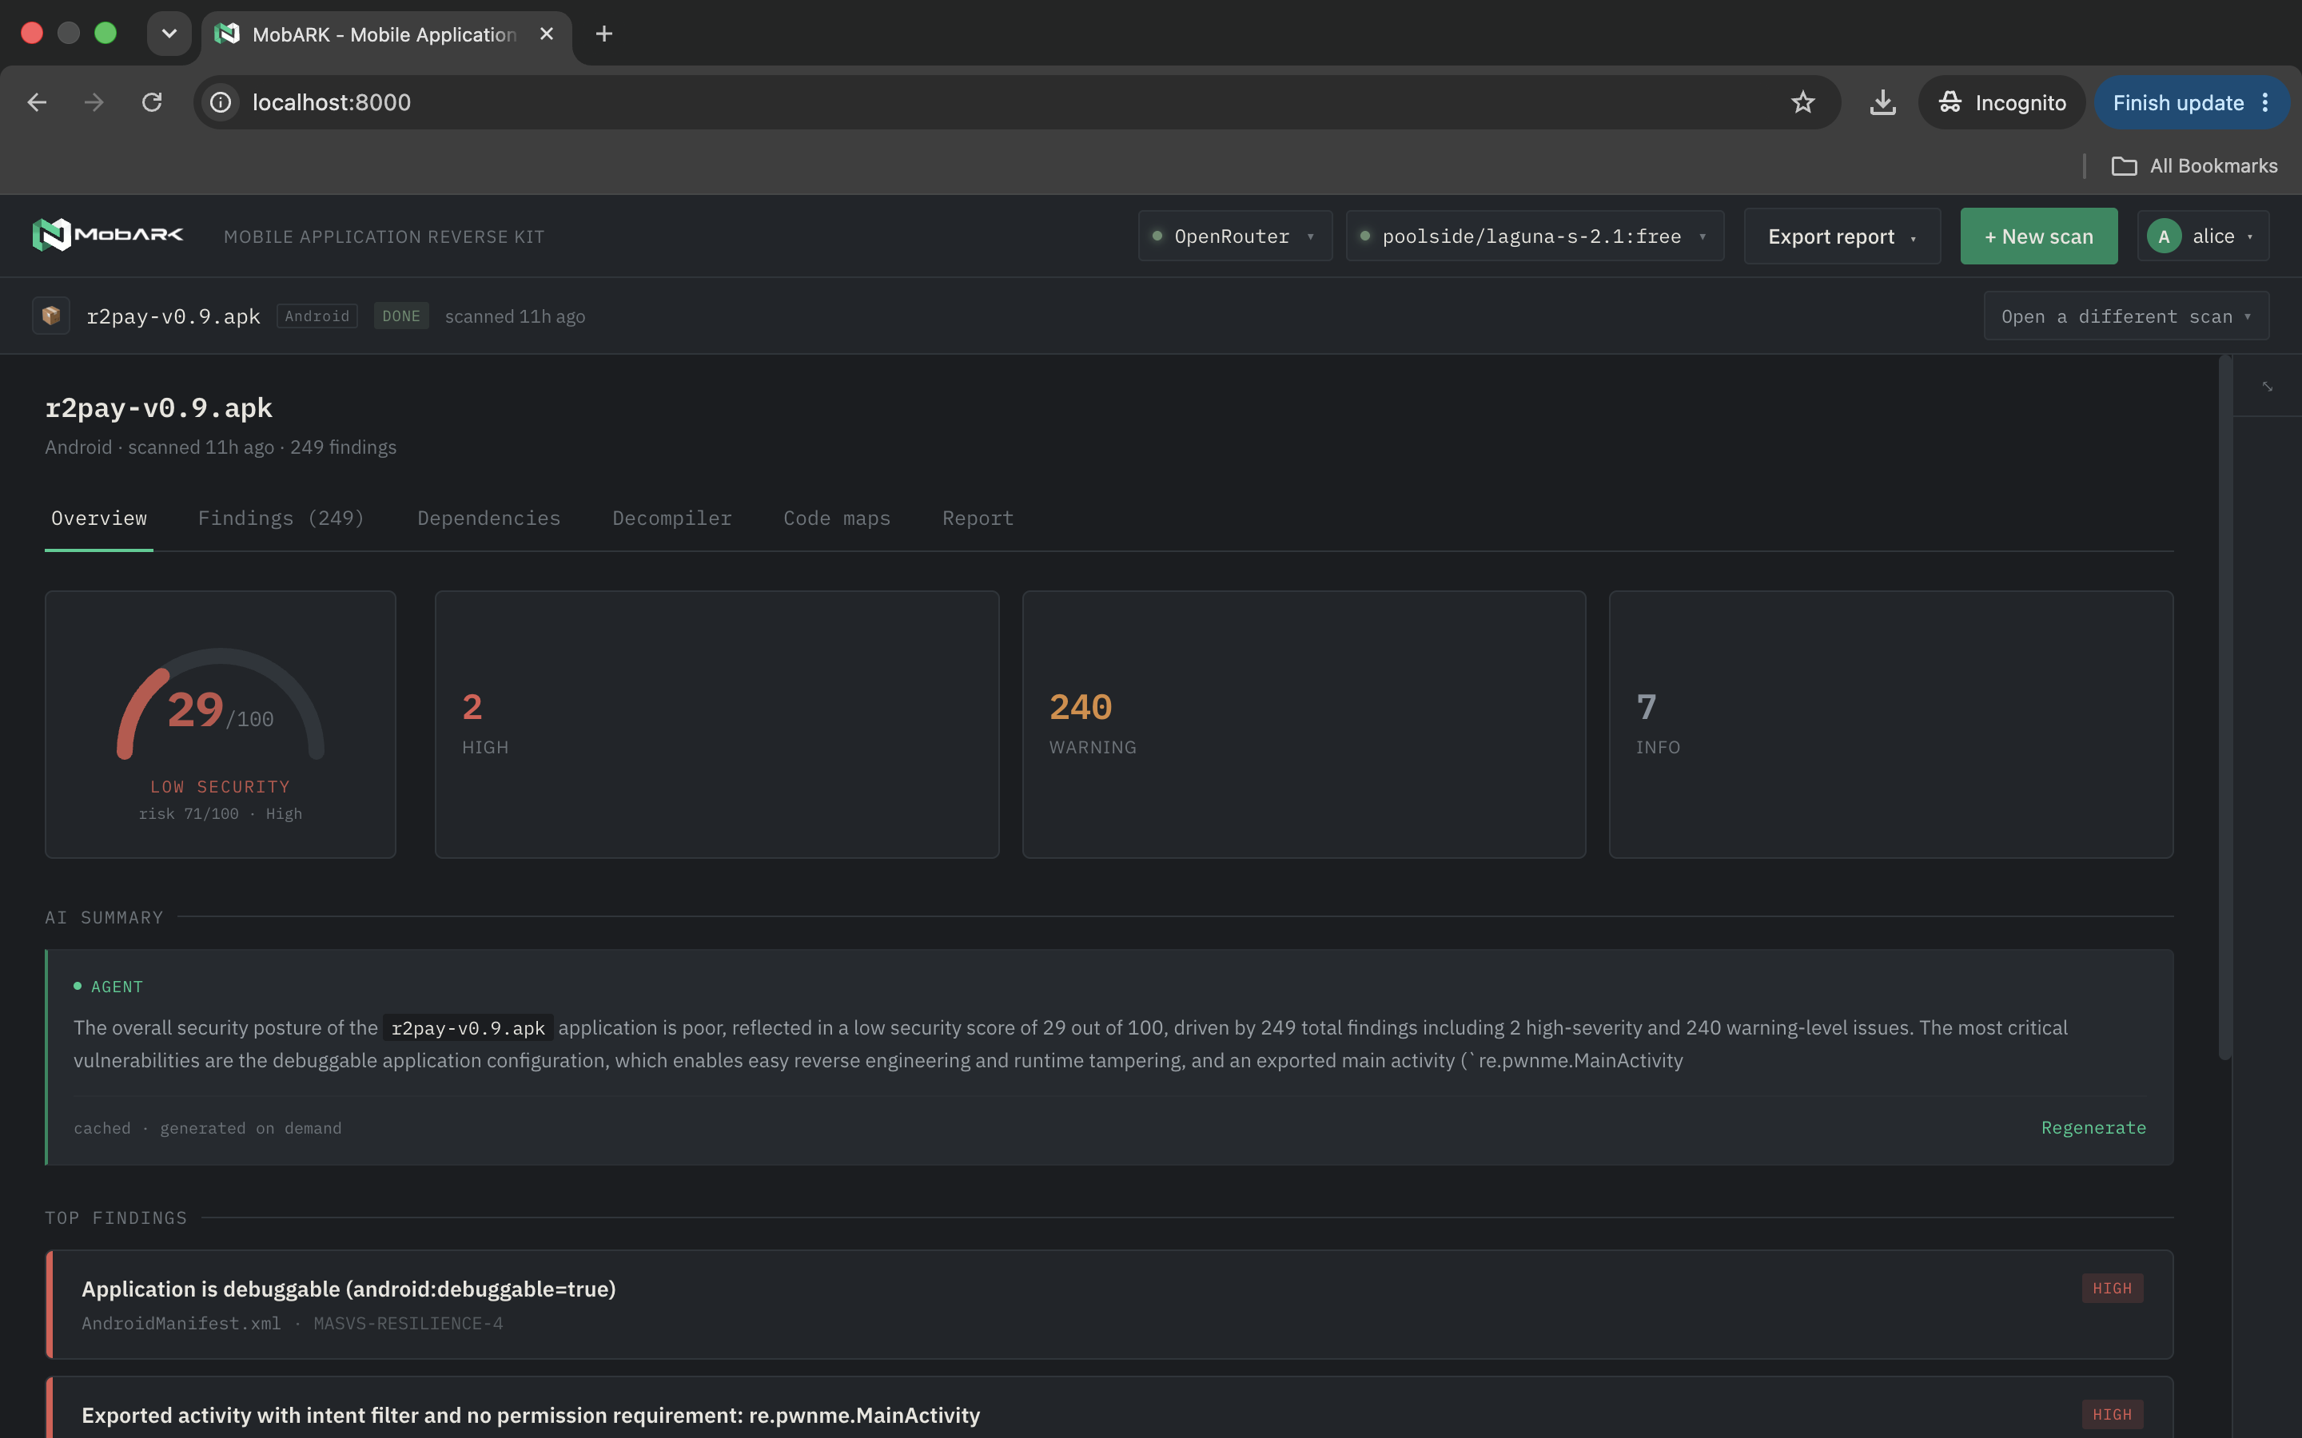Open a new browser tab
The height and width of the screenshot is (1438, 2302).
[x=604, y=34]
